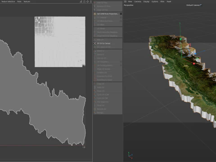Open the Panel menu

pos(169,1)
